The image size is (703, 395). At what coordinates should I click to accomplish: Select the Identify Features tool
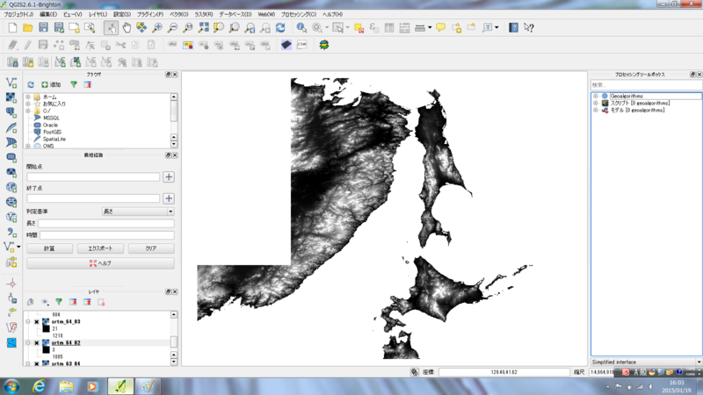coord(301,28)
